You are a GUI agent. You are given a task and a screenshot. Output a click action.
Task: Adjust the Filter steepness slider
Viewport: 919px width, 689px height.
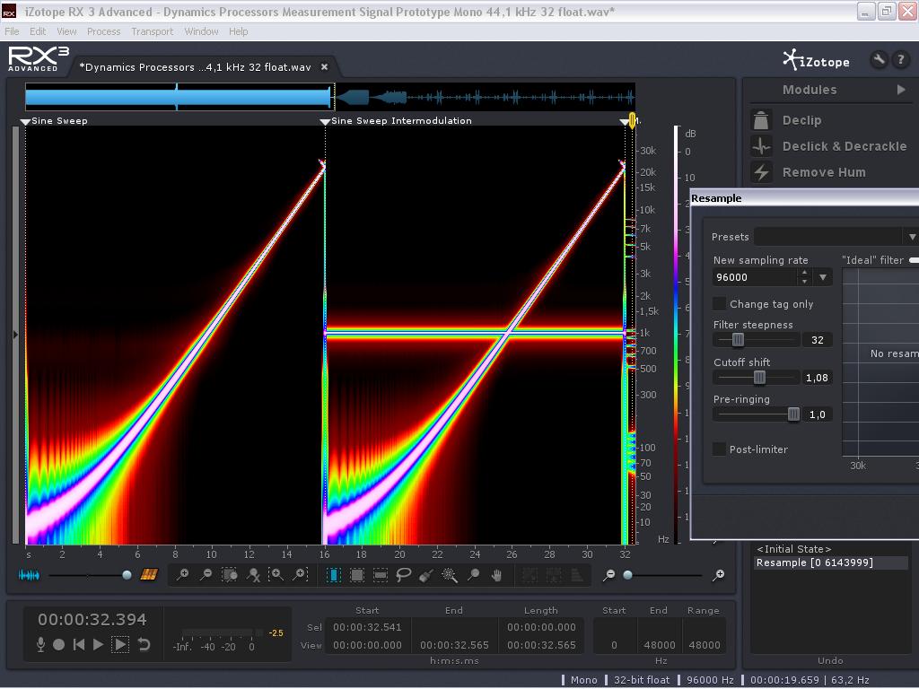pos(738,340)
